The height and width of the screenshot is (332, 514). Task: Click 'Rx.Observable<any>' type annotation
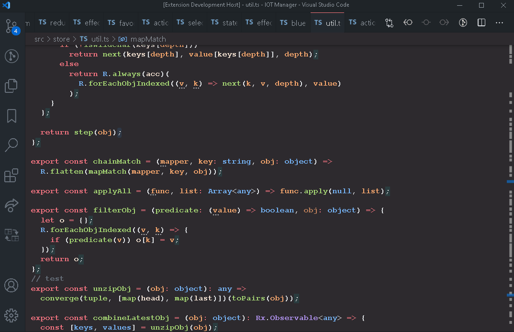299,318
